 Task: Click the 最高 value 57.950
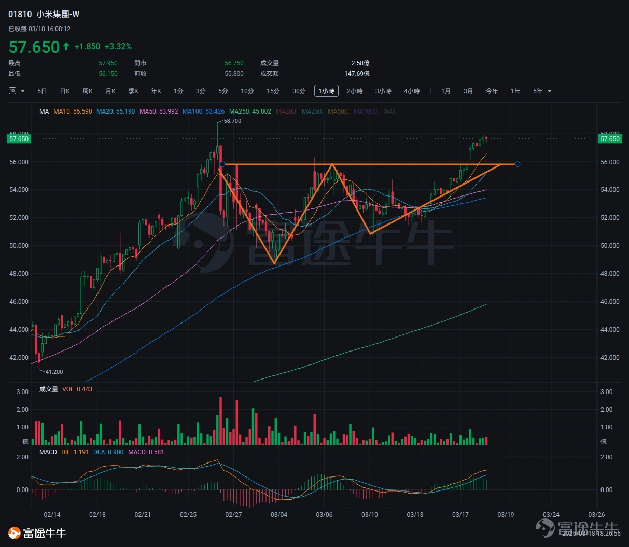108,63
